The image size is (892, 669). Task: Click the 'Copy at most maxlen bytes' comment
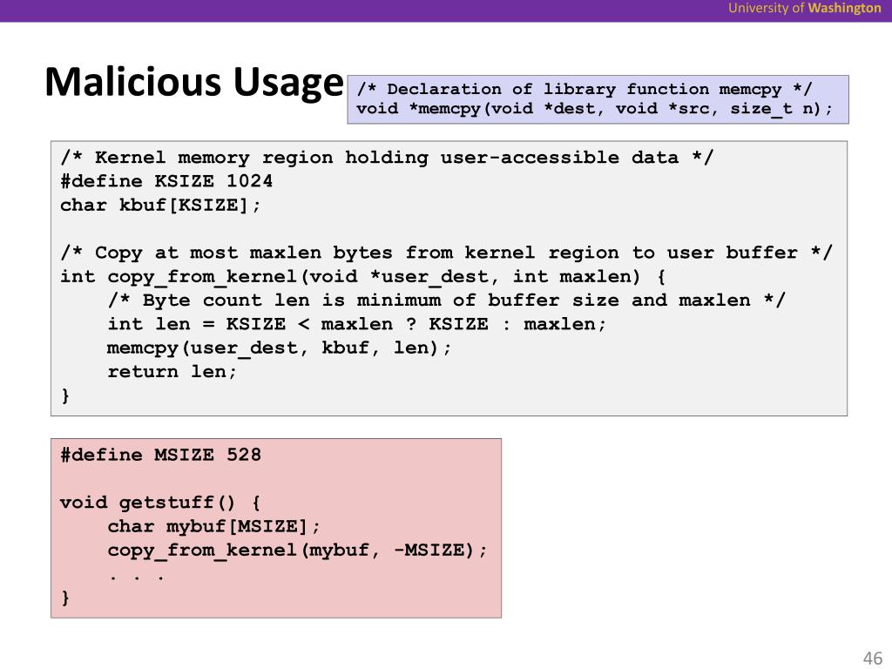[x=447, y=253]
